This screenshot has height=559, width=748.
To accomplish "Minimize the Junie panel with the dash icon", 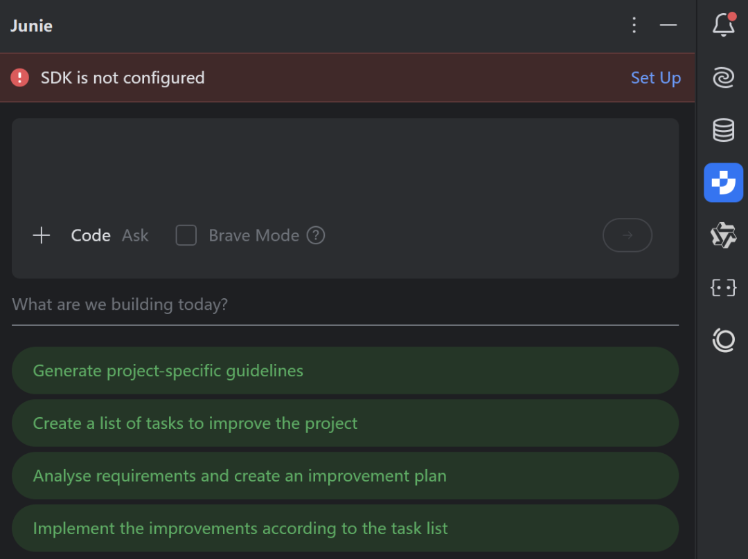I will click(668, 25).
